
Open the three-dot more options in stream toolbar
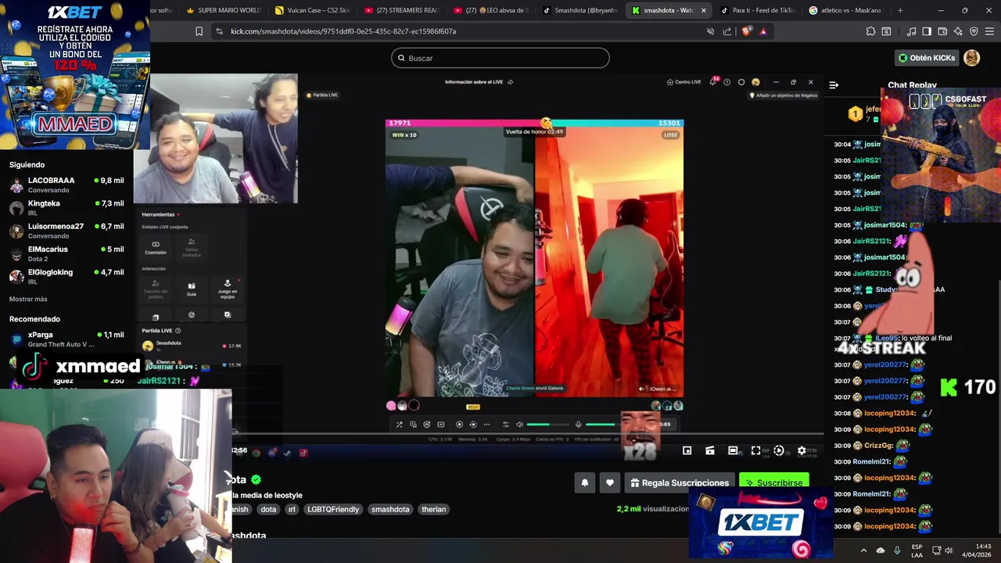coord(486,425)
